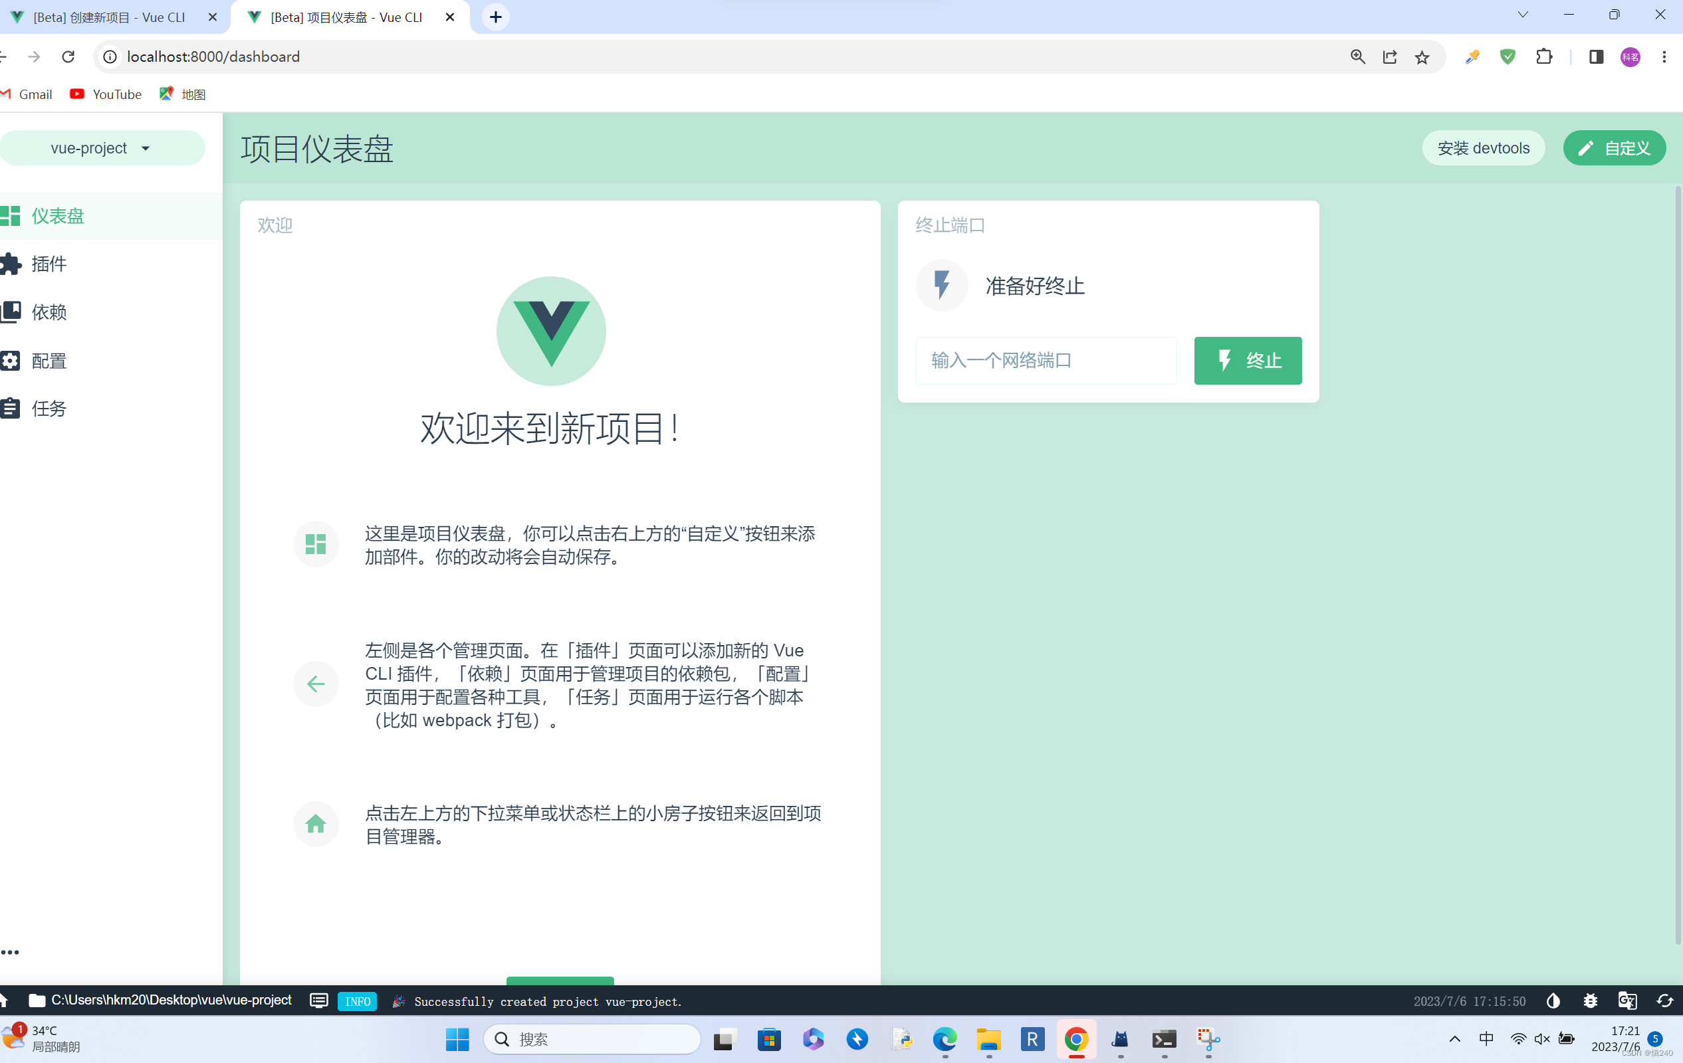Open project folder path in status bar
The width and height of the screenshot is (1683, 1063).
tap(160, 1001)
